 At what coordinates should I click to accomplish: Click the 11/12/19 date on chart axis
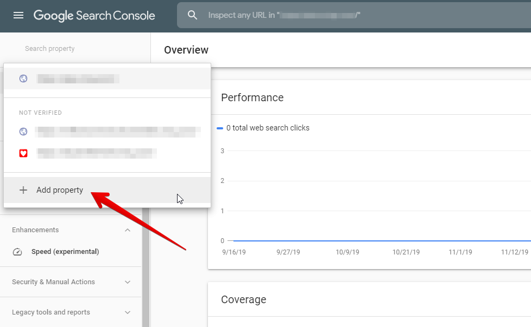click(x=515, y=252)
